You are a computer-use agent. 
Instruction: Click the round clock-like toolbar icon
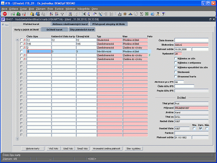pos(136,14)
